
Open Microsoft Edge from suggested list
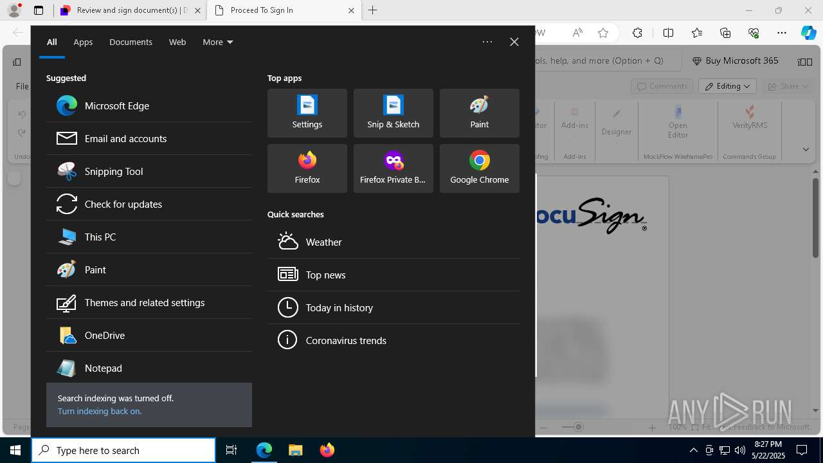pos(149,105)
